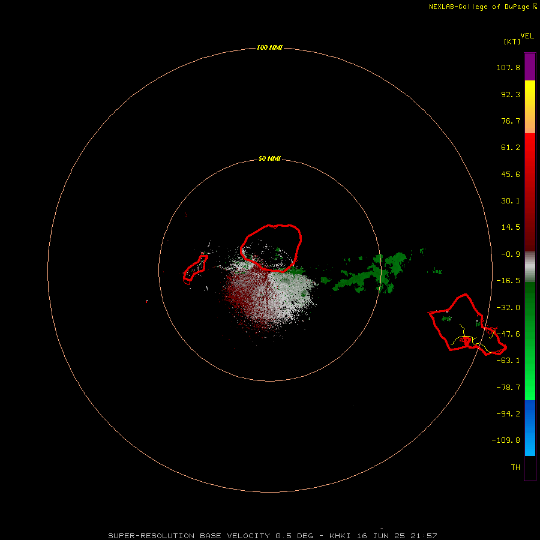Click the 76.7 velocity scale value
Screen dimensions: 540x540
pyautogui.click(x=511, y=121)
